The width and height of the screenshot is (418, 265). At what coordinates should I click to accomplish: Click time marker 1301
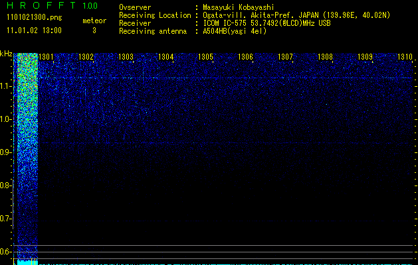click(46, 57)
